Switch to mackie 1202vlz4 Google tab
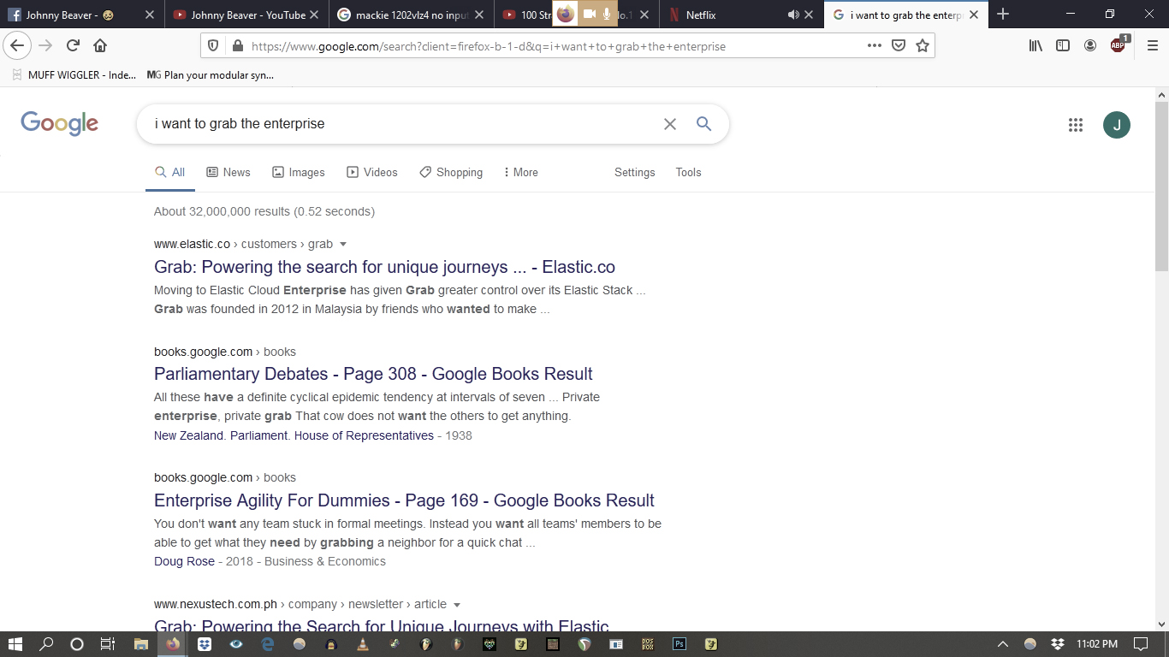The height and width of the screenshot is (657, 1169). (412, 15)
